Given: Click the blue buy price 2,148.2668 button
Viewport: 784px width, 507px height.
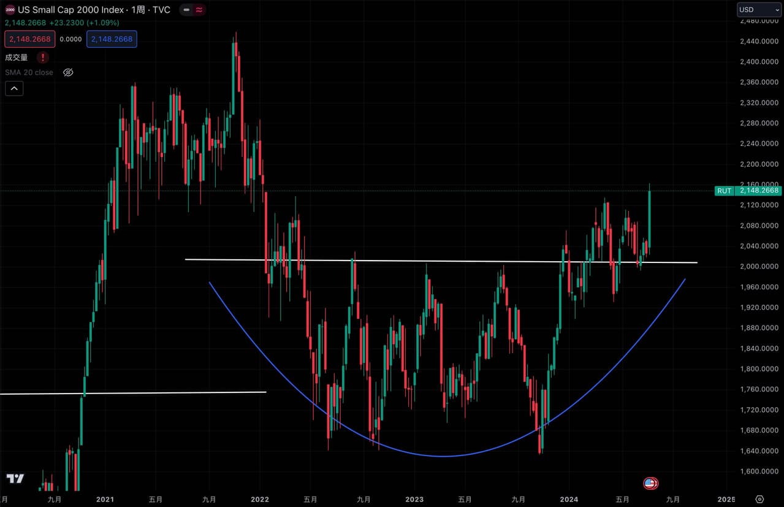Looking at the screenshot, I should tap(112, 39).
